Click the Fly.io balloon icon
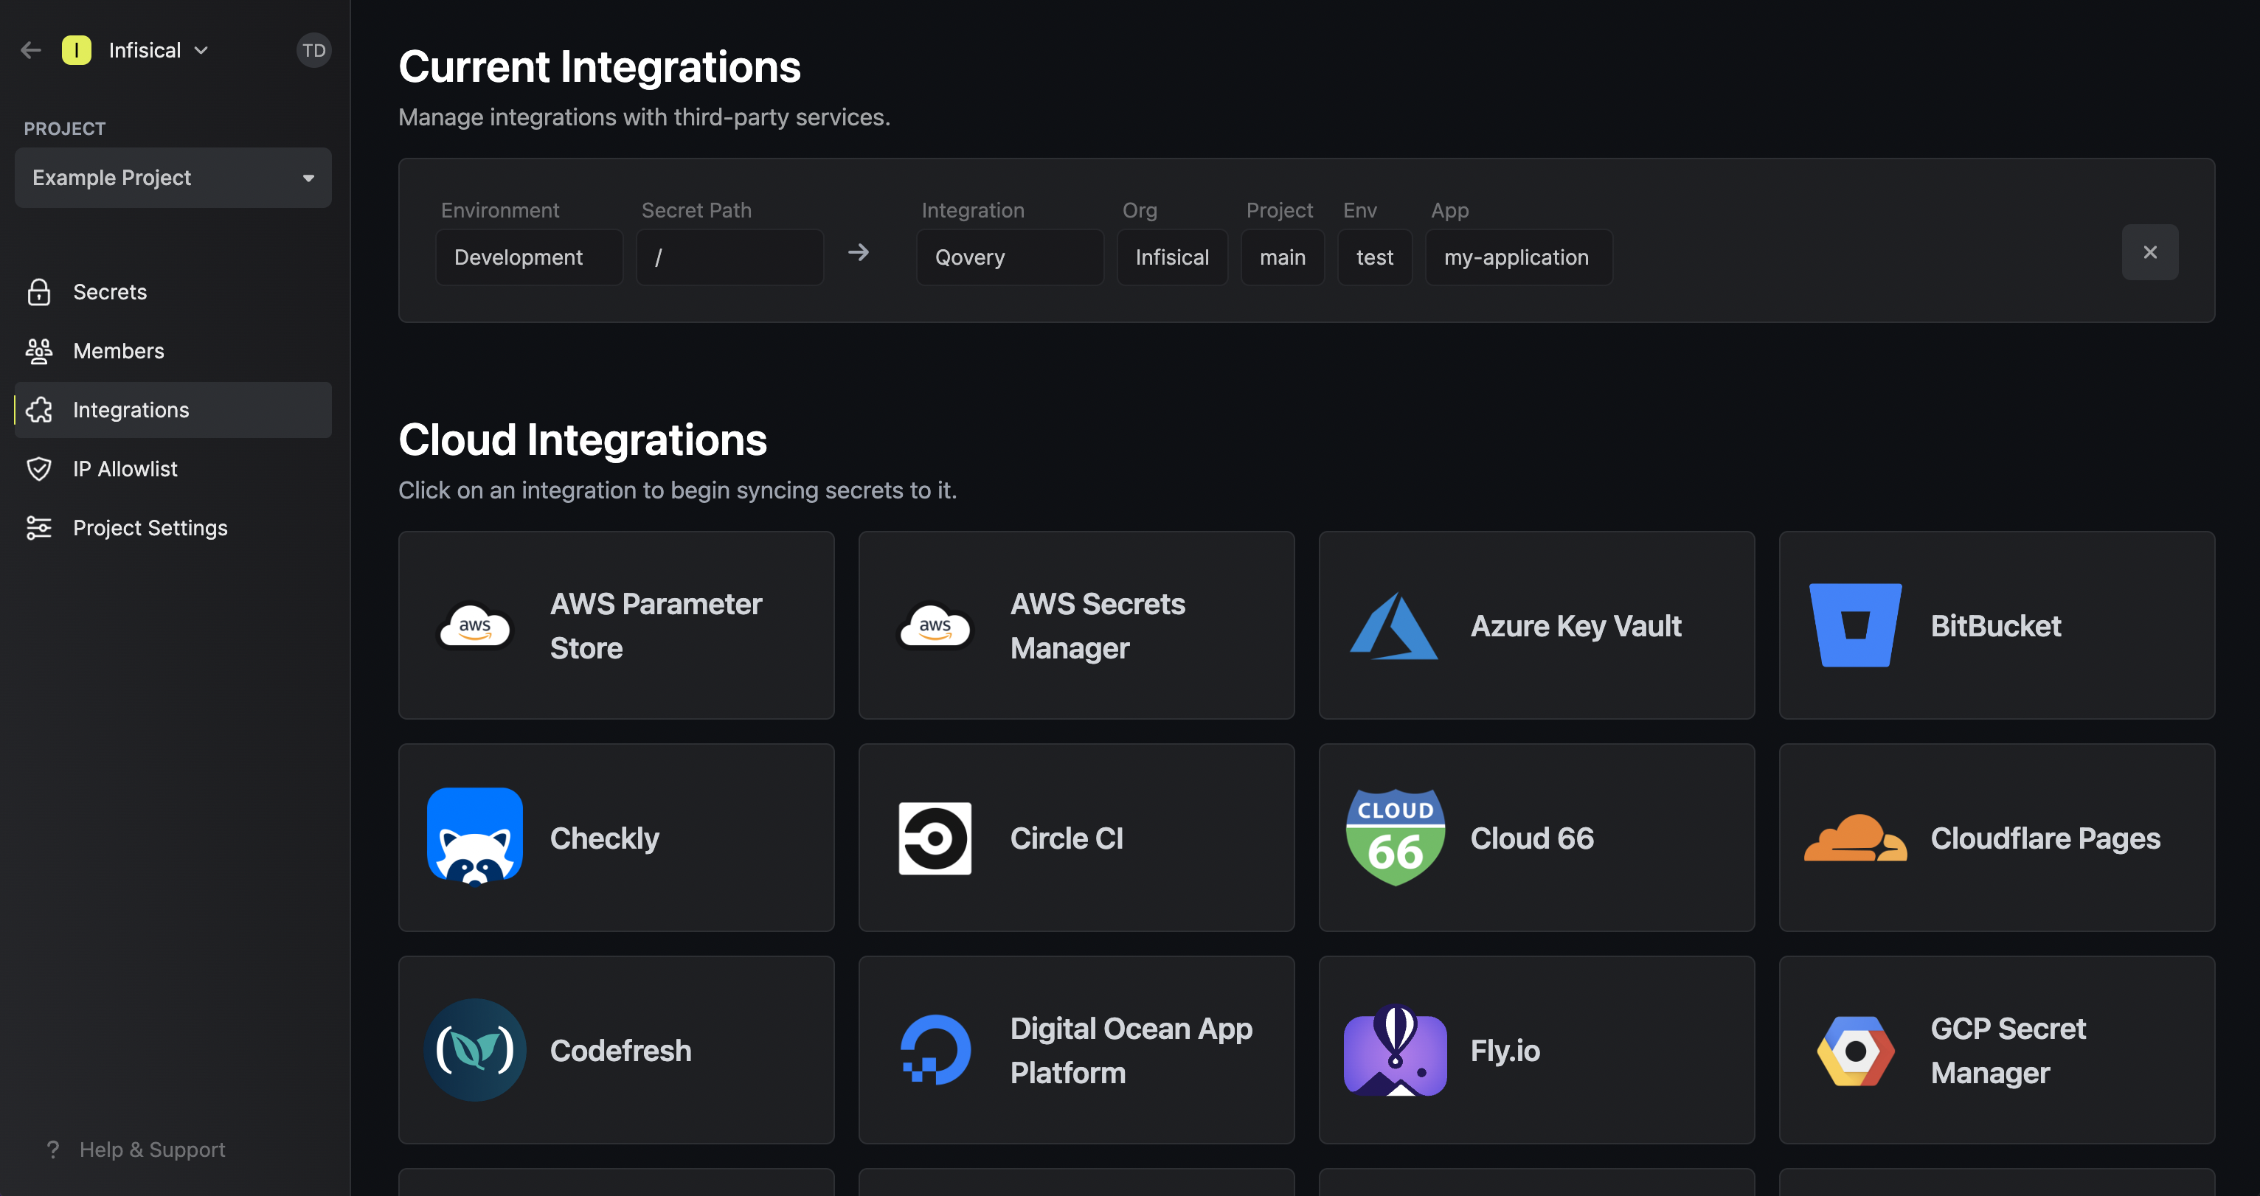 pos(1395,1049)
